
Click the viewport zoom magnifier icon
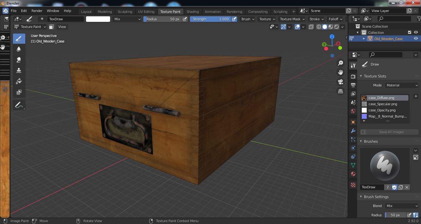341,63
